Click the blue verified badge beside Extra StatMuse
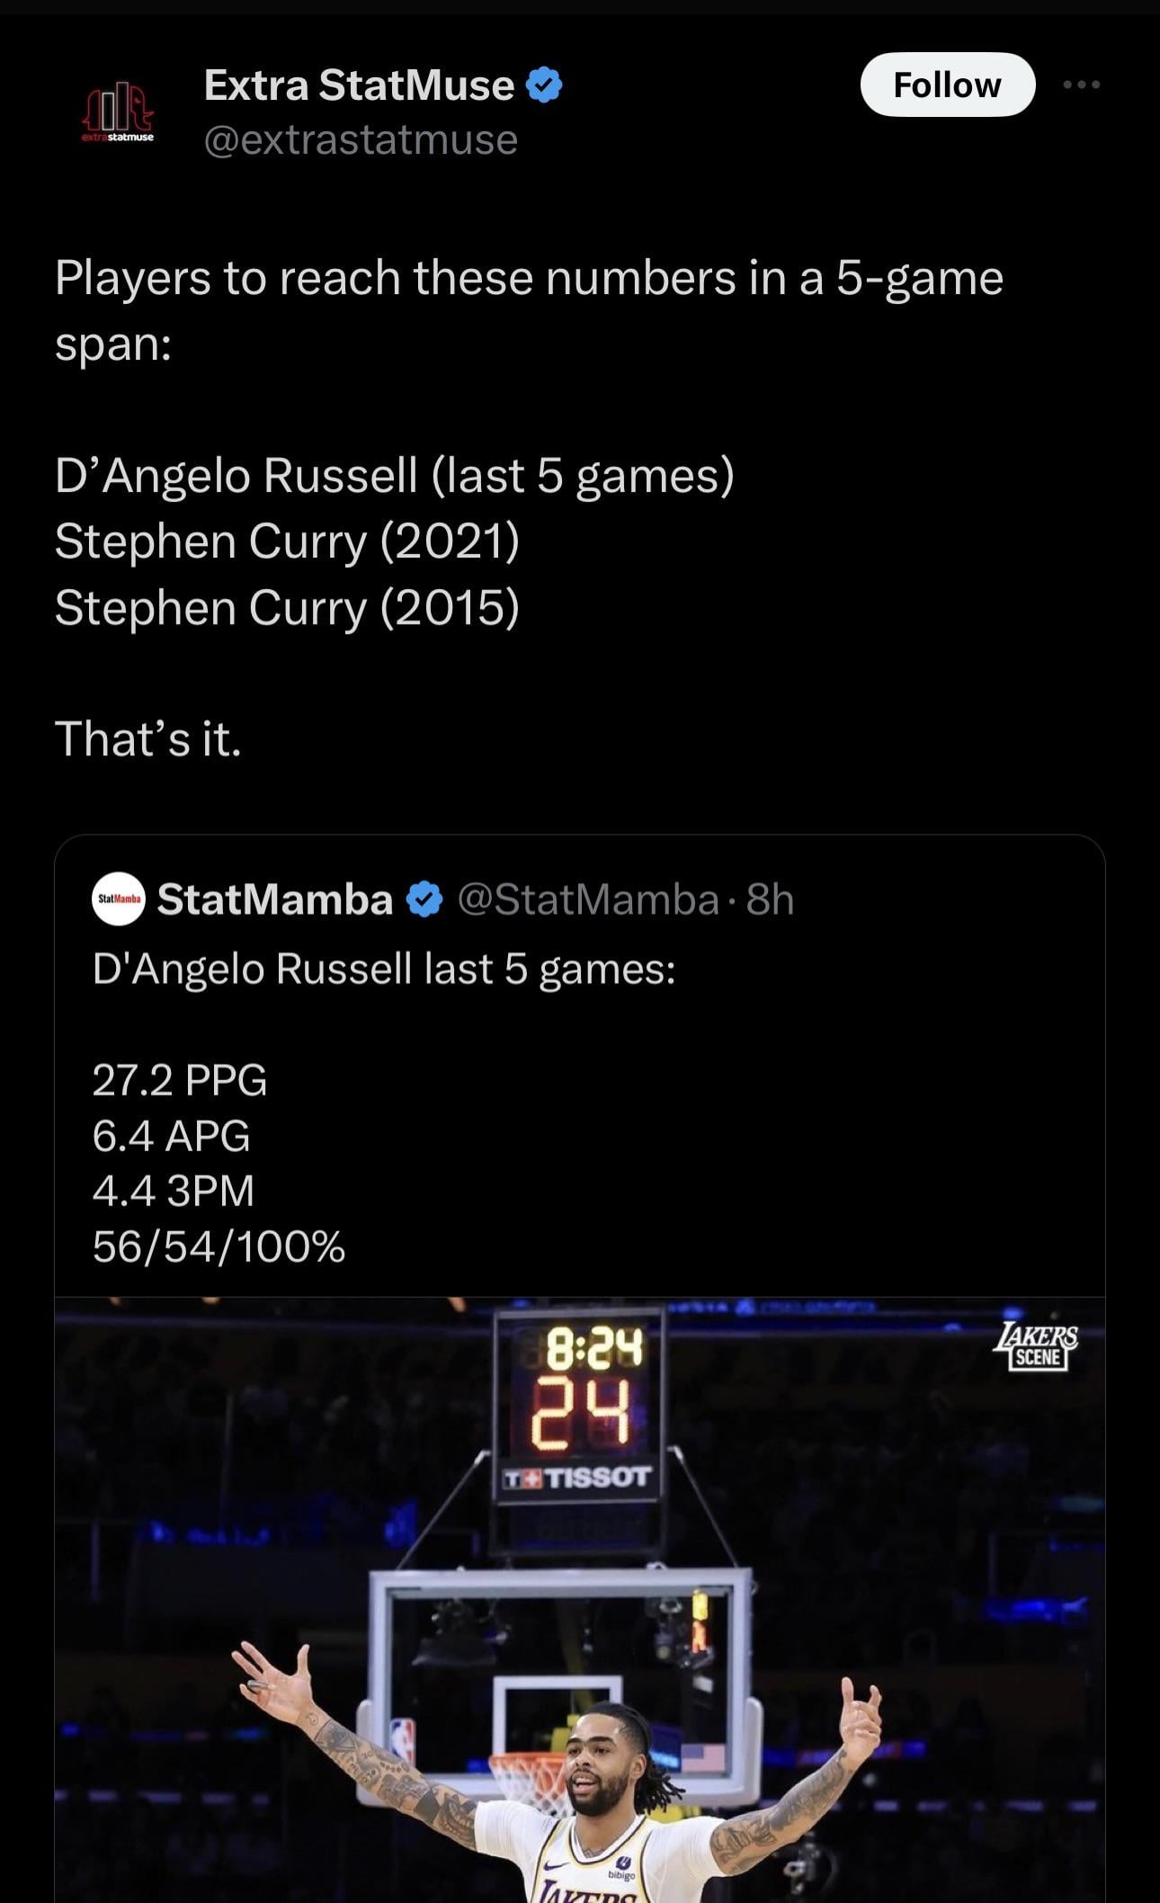Screen dimensions: 1160x1903 tap(543, 85)
